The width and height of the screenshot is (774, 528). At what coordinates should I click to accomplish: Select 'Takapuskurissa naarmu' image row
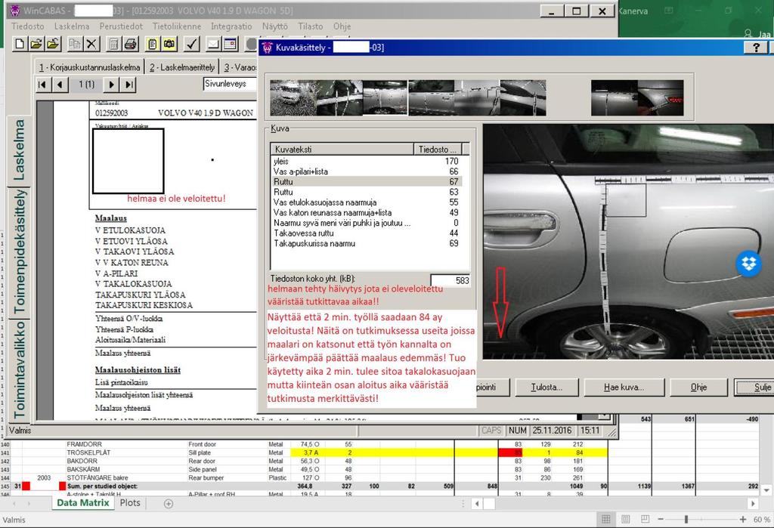pos(366,243)
